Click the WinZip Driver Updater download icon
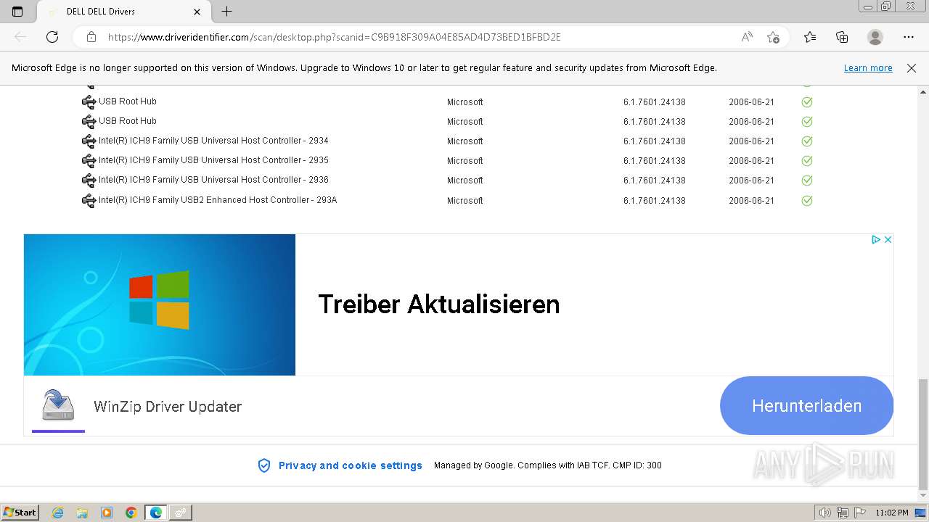The image size is (929, 522). coord(58,405)
